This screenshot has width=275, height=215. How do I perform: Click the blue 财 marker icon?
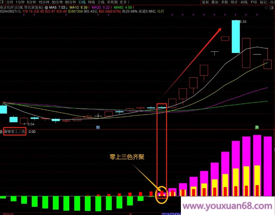pyautogui.click(x=98, y=128)
